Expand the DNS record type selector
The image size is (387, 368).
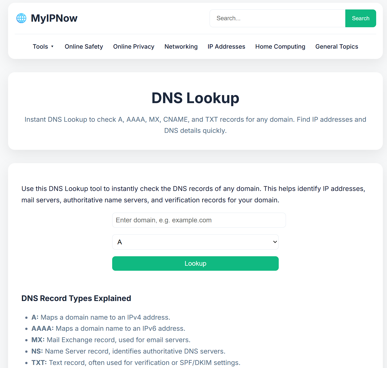195,242
